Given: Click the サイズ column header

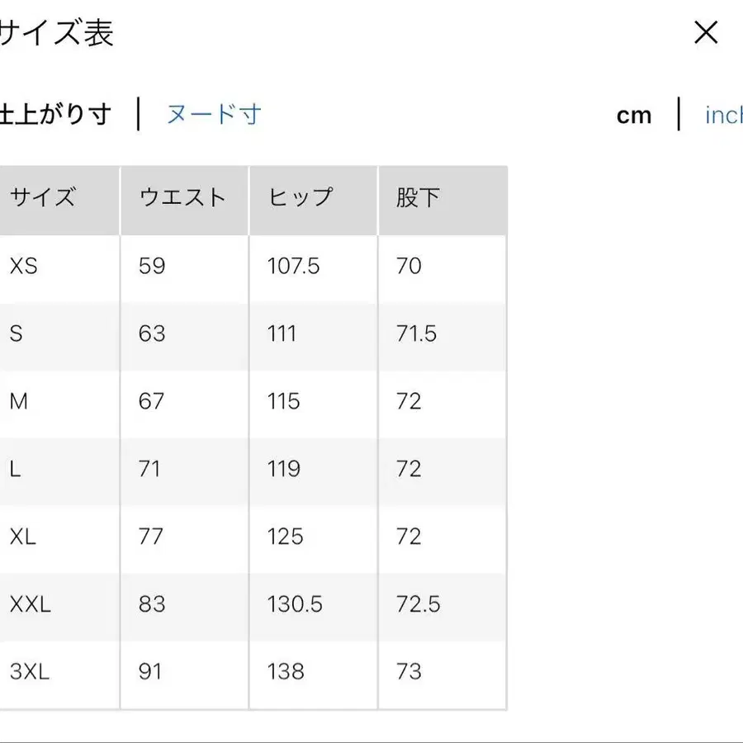Looking at the screenshot, I should (41, 198).
